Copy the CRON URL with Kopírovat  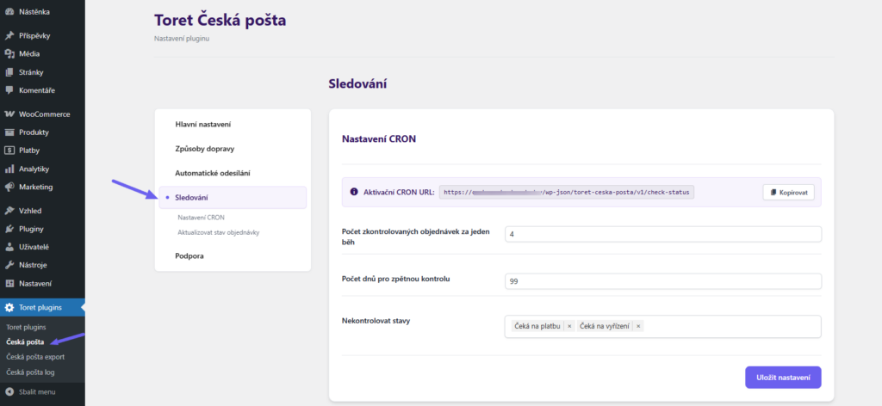(x=789, y=192)
